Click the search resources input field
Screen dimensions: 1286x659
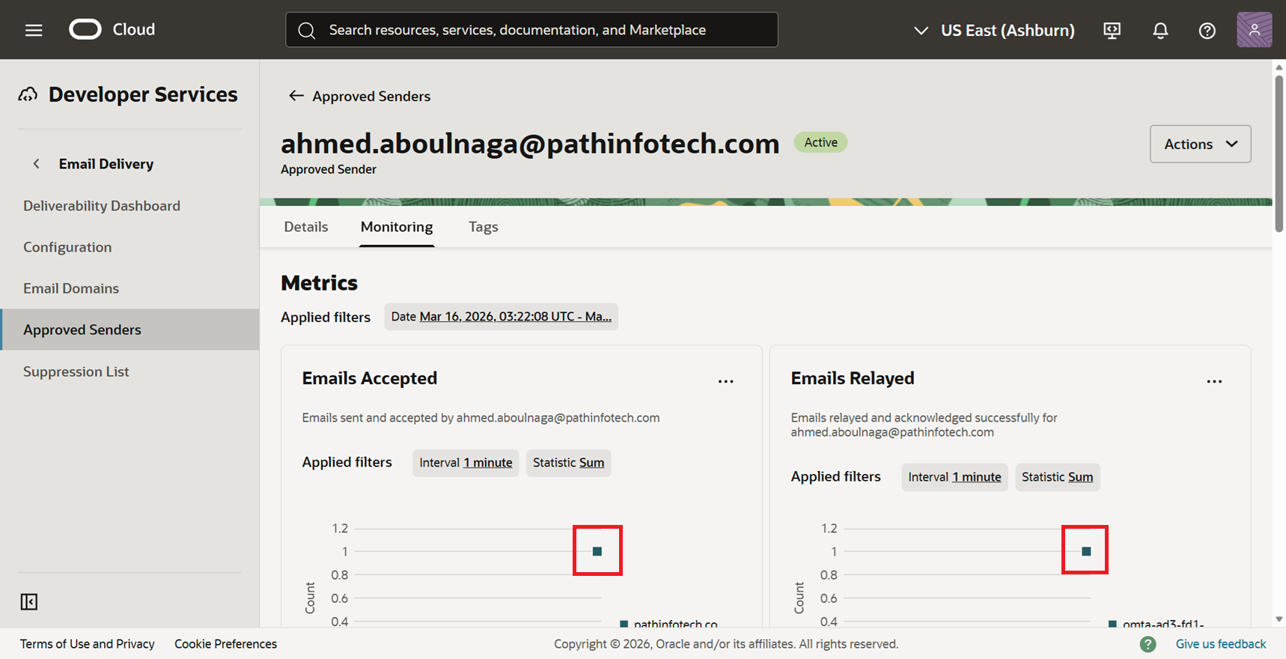click(531, 30)
